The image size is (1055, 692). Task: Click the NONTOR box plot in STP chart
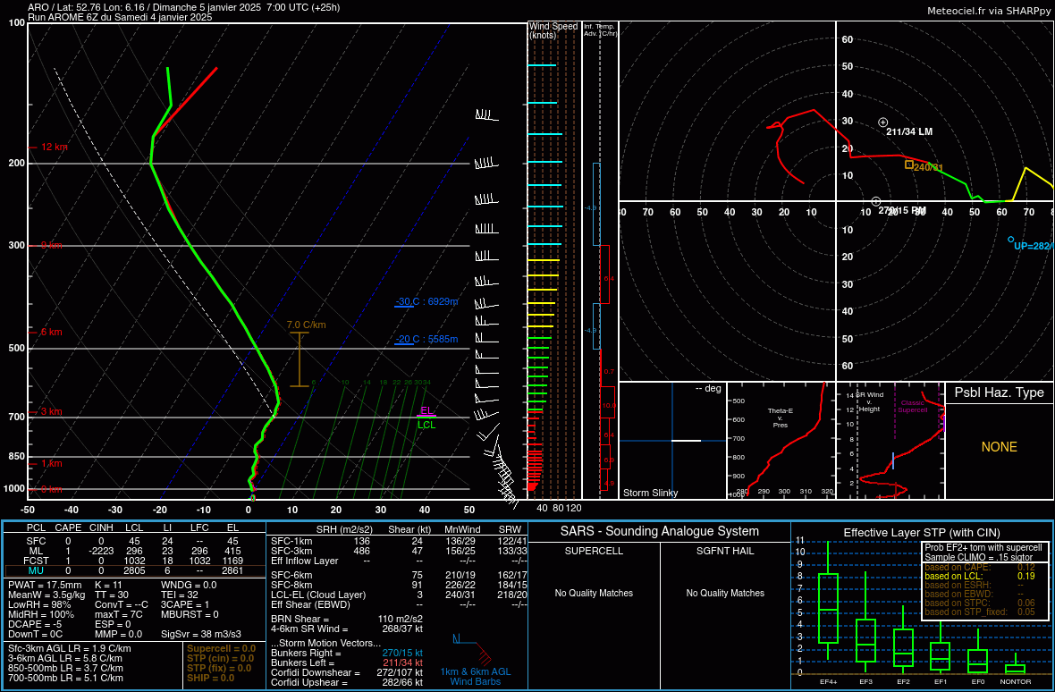click(x=1016, y=665)
